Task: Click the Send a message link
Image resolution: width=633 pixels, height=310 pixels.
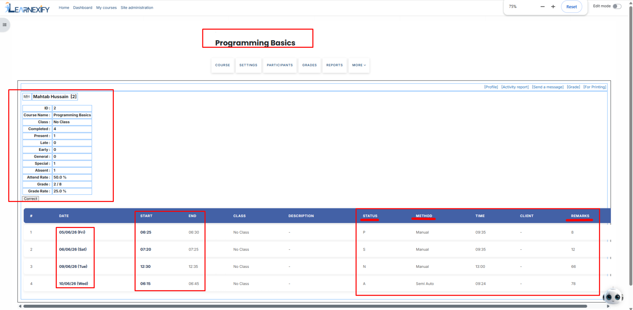Action: coord(548,87)
